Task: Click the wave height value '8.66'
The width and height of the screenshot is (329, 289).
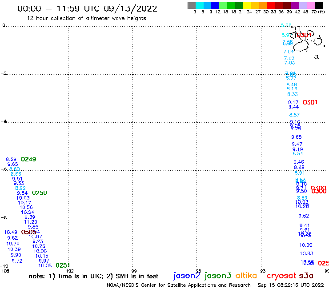Action: tap(16, 174)
